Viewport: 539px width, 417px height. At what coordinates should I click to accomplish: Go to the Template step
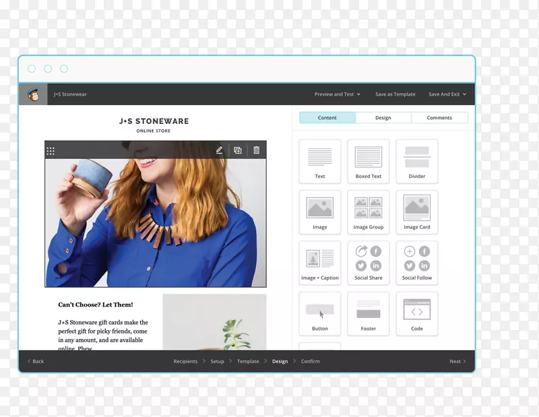[x=248, y=361]
